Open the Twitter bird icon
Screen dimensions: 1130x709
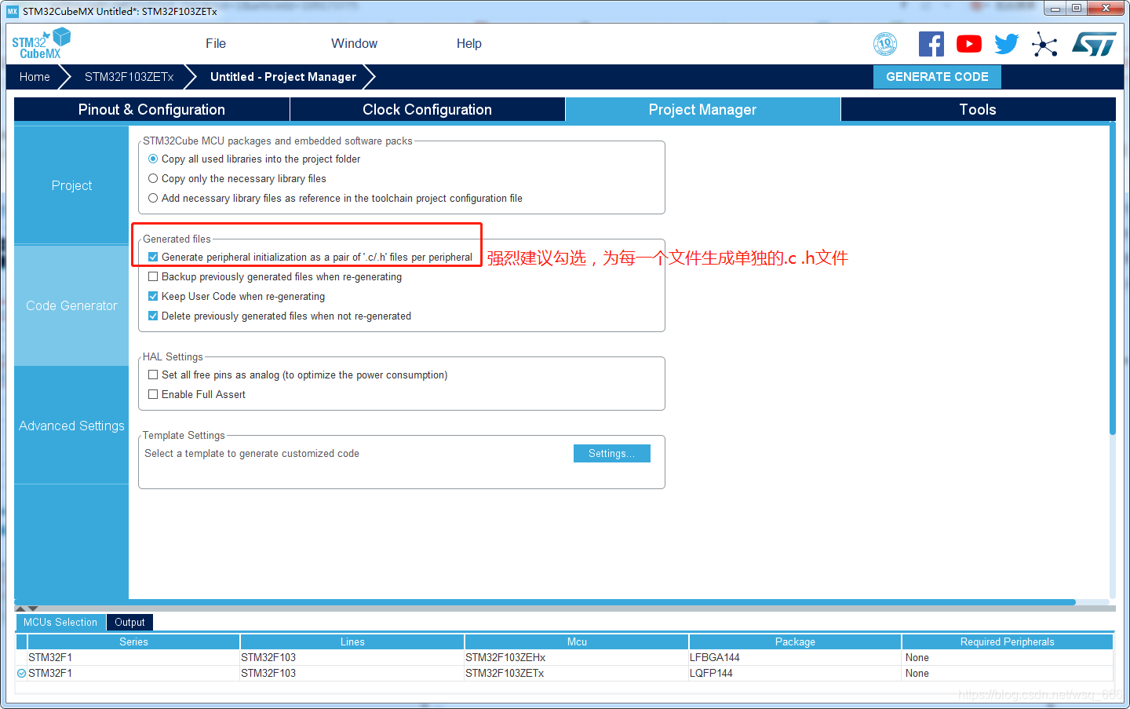(1007, 44)
